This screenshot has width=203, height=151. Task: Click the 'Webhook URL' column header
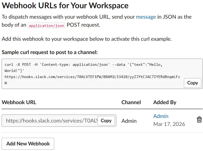click(x=19, y=102)
